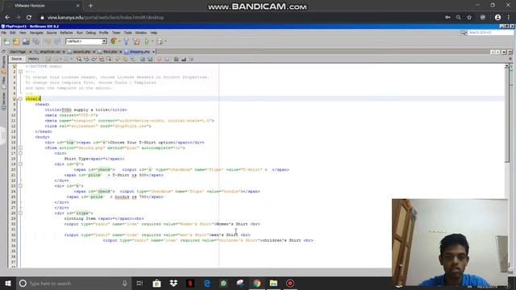Switch to the Source view button
516x290 pixels.
[x=16, y=59]
